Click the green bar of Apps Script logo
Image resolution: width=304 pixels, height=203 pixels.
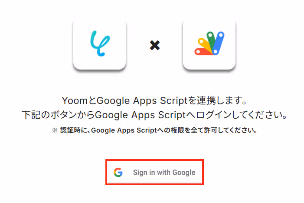coord(211,40)
